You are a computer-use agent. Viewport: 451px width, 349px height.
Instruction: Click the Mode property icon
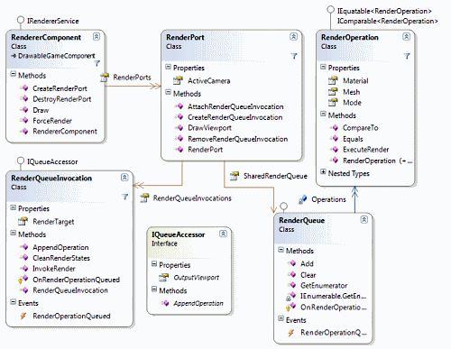click(333, 103)
